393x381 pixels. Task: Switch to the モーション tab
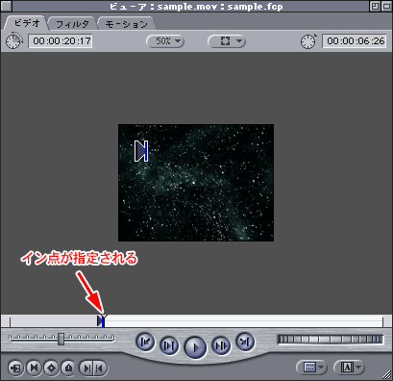pos(126,24)
